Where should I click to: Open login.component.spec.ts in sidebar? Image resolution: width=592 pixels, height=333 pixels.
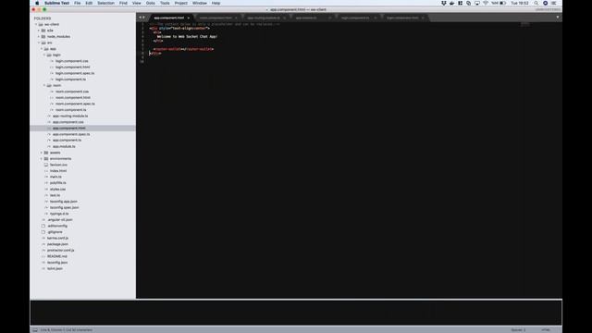(x=75, y=73)
